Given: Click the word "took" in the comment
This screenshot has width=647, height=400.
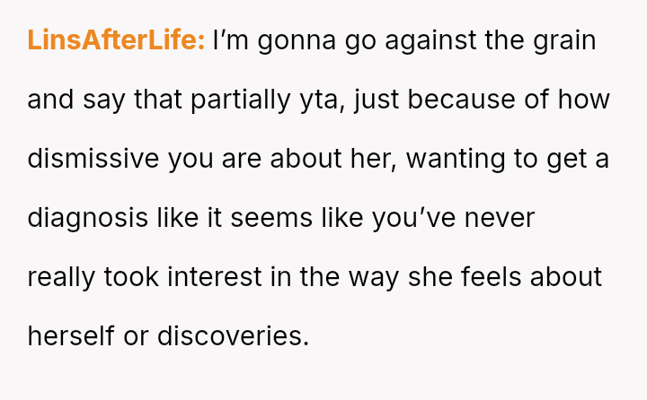Looking at the screenshot, I should [131, 276].
